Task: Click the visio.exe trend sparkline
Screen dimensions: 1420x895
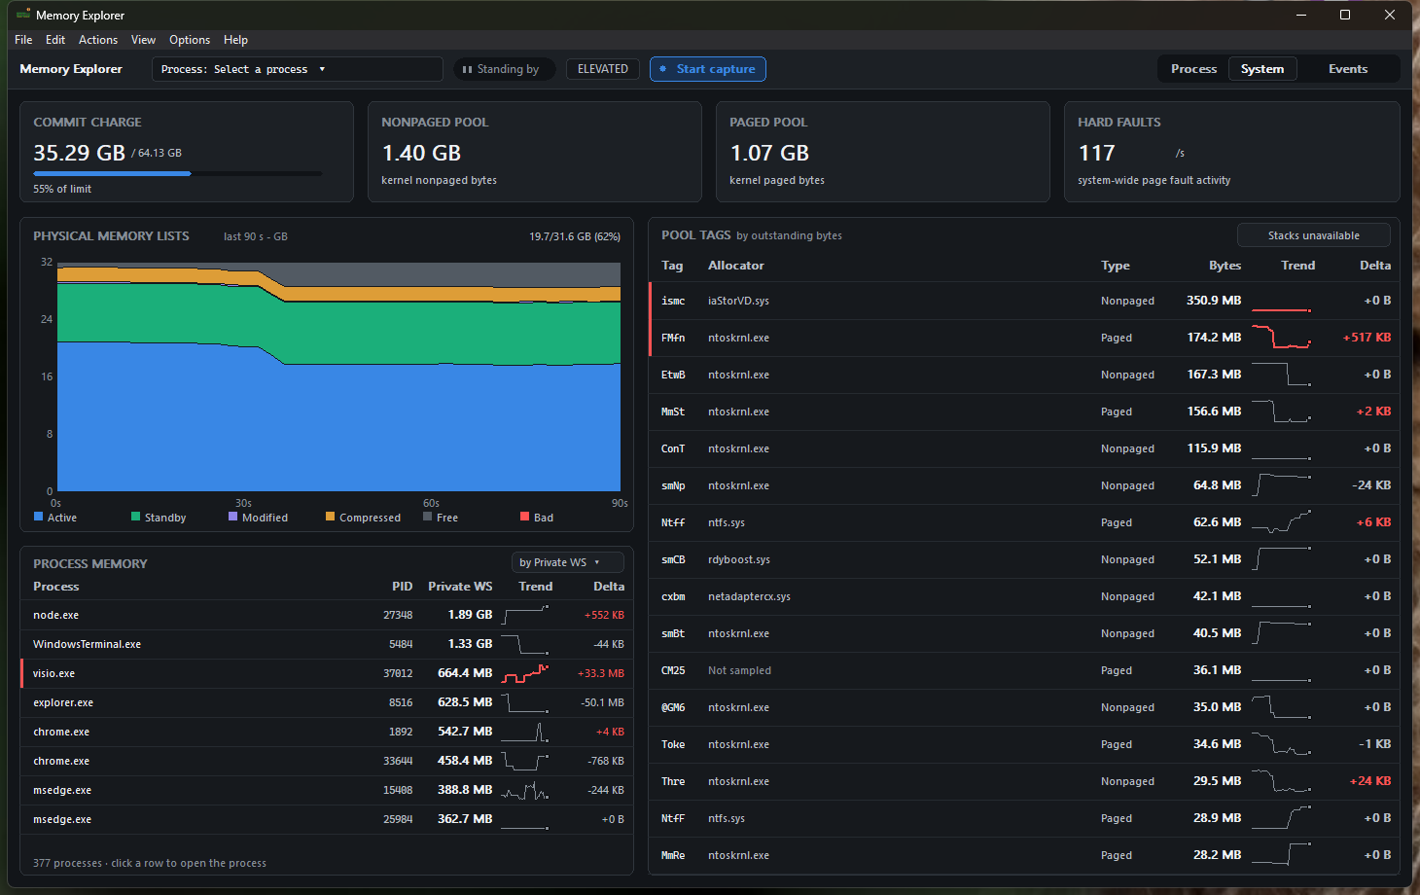Action: coord(525,673)
